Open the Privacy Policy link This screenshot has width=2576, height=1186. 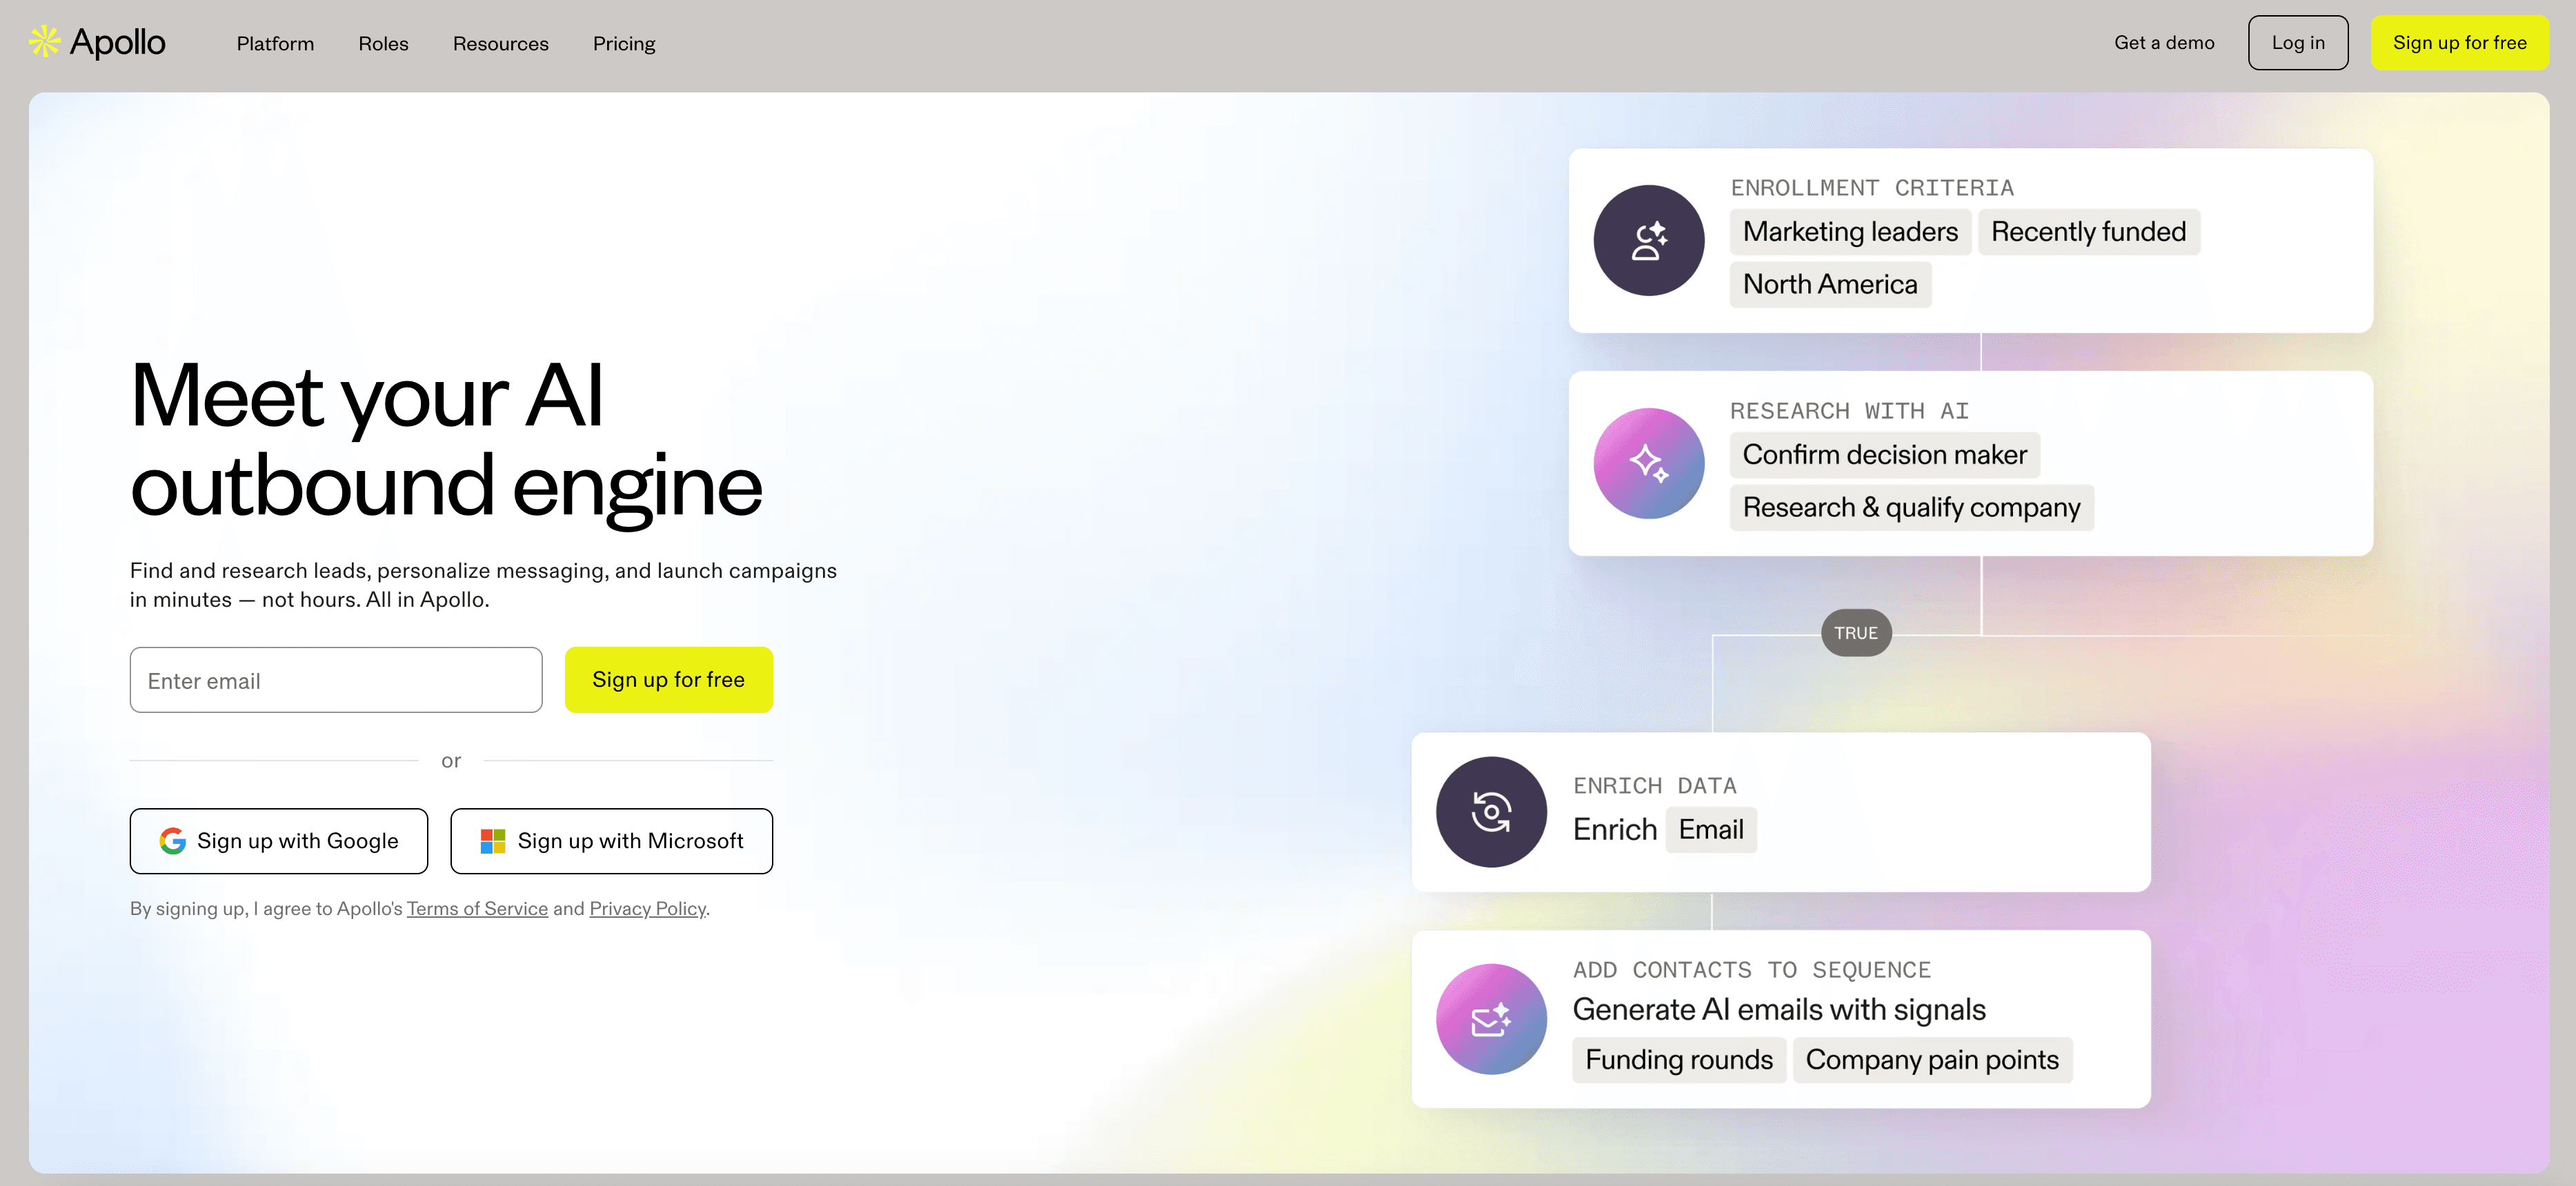click(647, 908)
